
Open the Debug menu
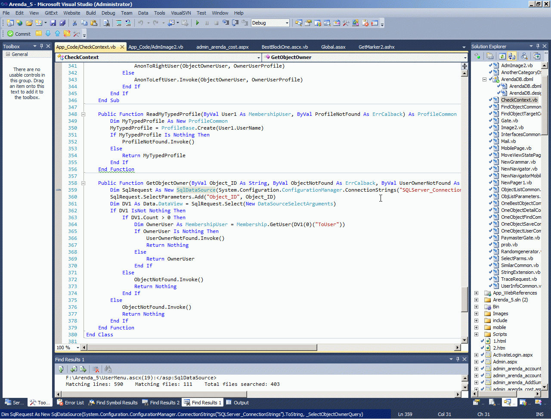pos(108,13)
